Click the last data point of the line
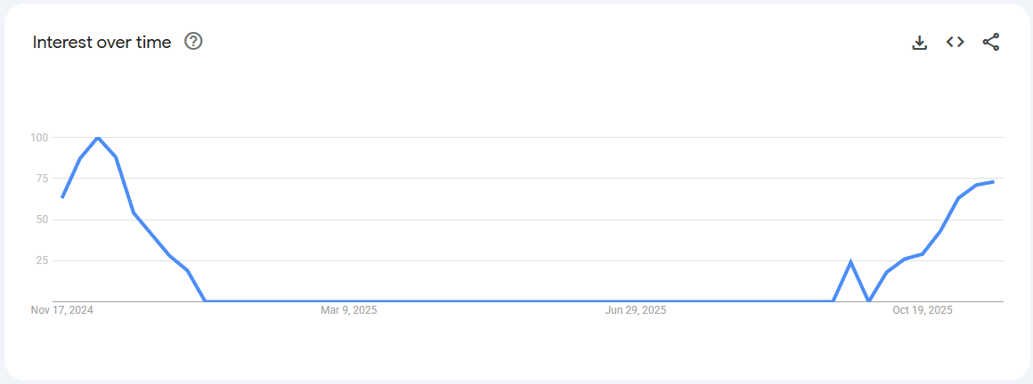Viewport: 1033px width, 384px height. (993, 181)
